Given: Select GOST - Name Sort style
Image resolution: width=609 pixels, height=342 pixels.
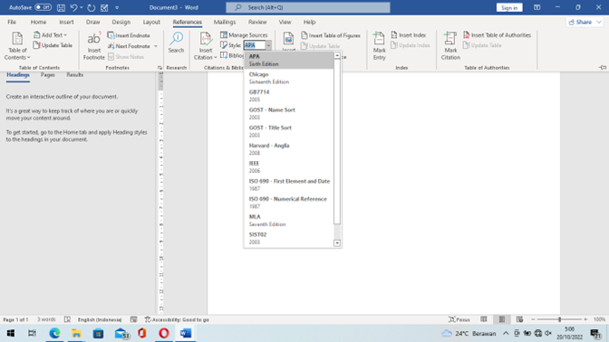Looking at the screenshot, I should (x=288, y=114).
